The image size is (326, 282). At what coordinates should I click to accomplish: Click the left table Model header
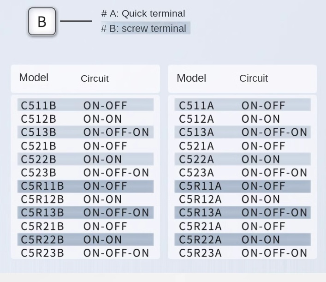pos(34,78)
